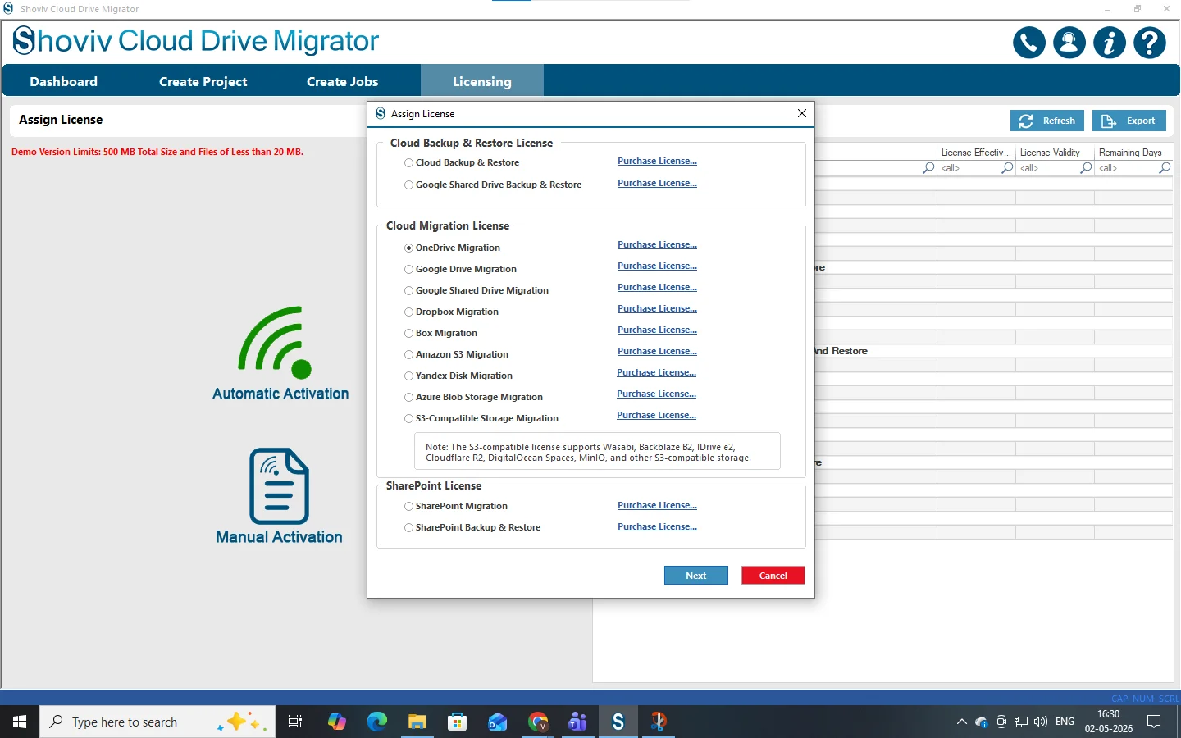Open the user profile icon in header
The height and width of the screenshot is (738, 1181).
(1069, 43)
